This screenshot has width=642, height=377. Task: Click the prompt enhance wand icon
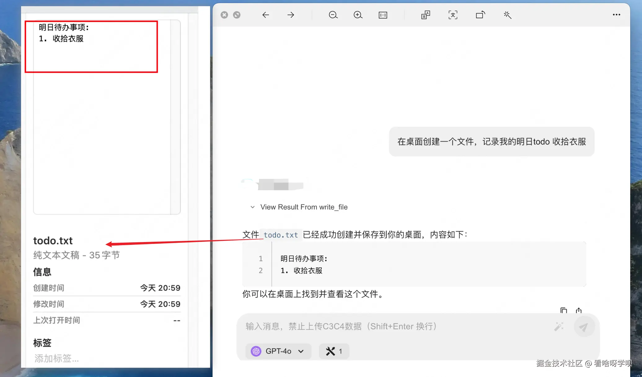pyautogui.click(x=559, y=327)
